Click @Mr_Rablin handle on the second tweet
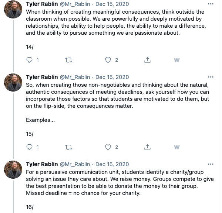Image resolution: width=222 pixels, height=213 pixels. click(x=75, y=77)
